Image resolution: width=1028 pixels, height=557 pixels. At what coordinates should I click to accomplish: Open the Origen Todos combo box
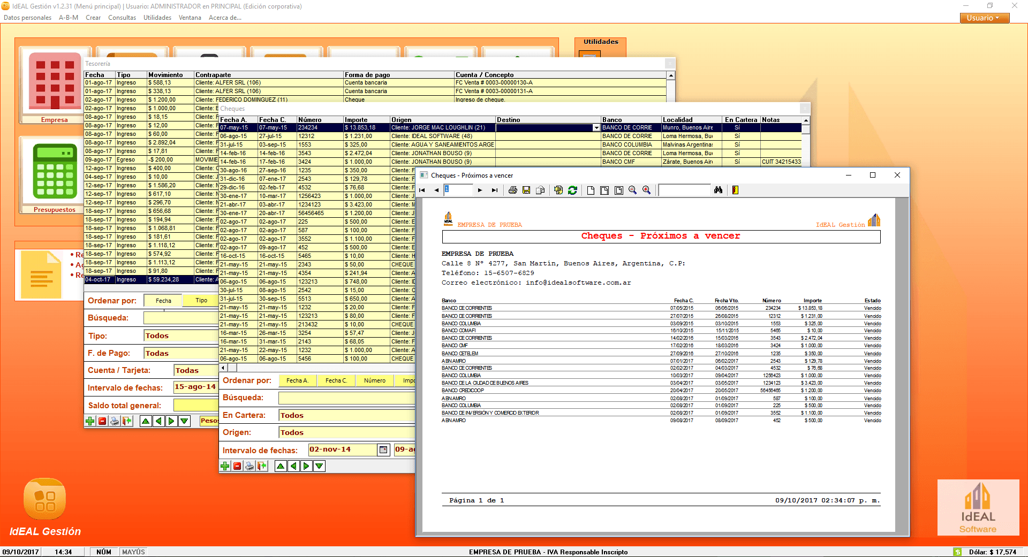point(346,432)
